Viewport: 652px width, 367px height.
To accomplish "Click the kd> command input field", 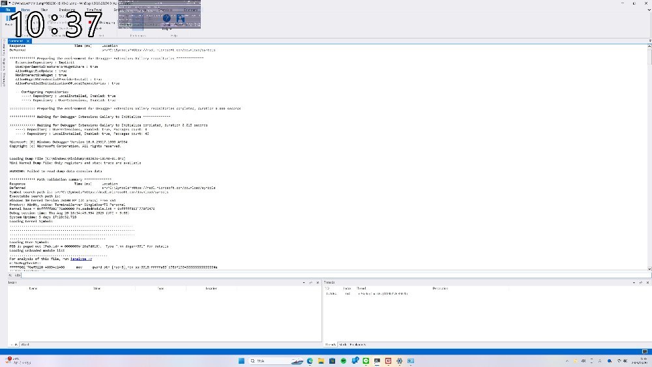I will click(x=334, y=275).
